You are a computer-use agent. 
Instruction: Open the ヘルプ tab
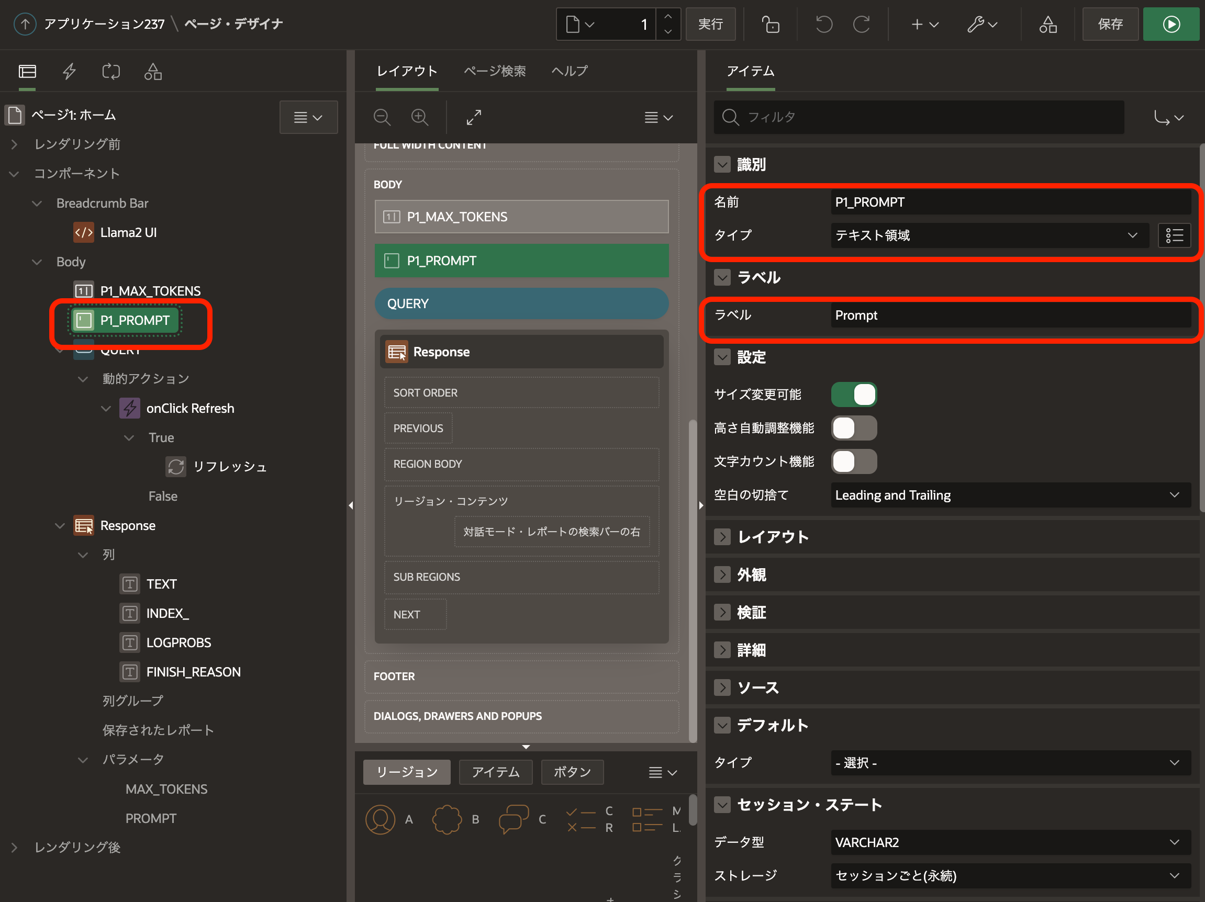tap(570, 71)
